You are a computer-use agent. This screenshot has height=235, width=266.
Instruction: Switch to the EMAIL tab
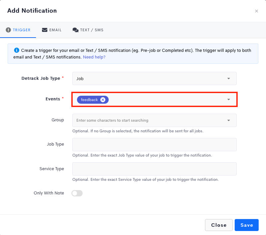[55, 30]
